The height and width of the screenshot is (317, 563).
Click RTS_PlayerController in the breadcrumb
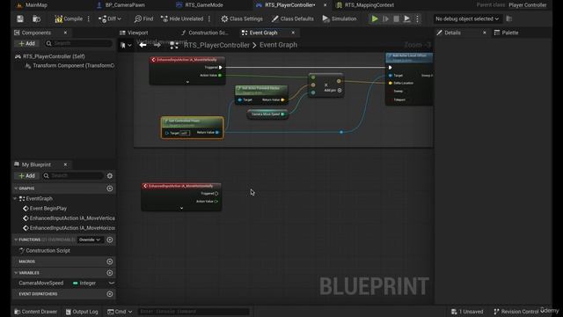click(216, 45)
